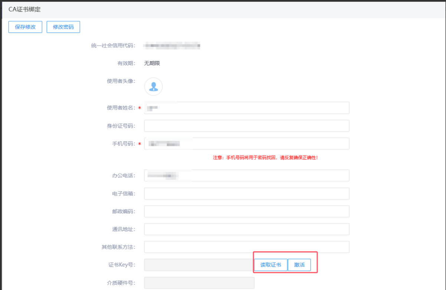The height and width of the screenshot is (290, 446).
Task: Click the red 手机号码 warning note
Action: tap(265, 158)
